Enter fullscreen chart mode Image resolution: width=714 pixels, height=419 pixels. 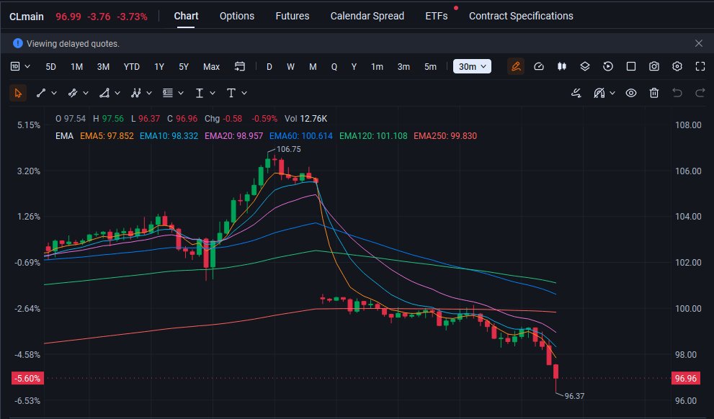(700, 66)
